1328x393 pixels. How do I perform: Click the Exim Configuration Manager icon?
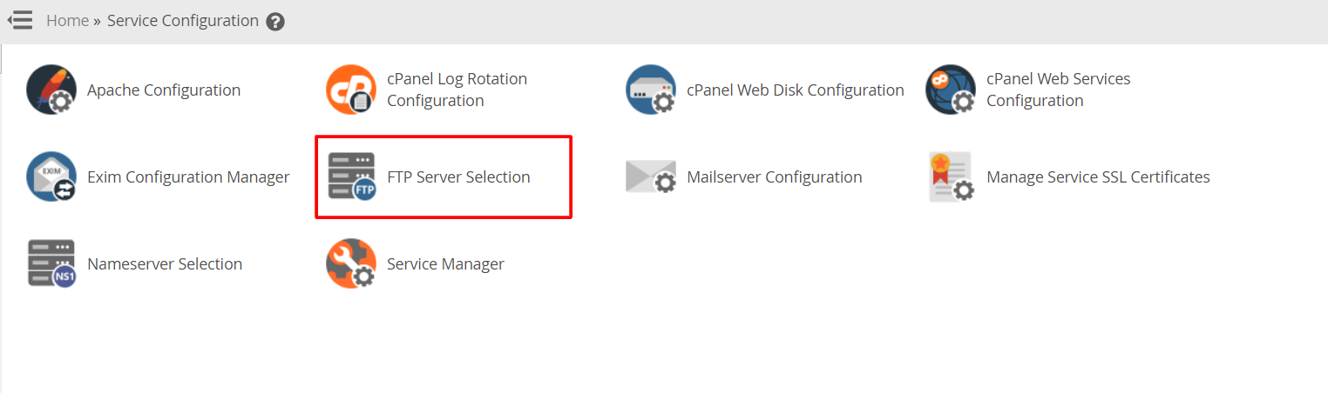[51, 177]
